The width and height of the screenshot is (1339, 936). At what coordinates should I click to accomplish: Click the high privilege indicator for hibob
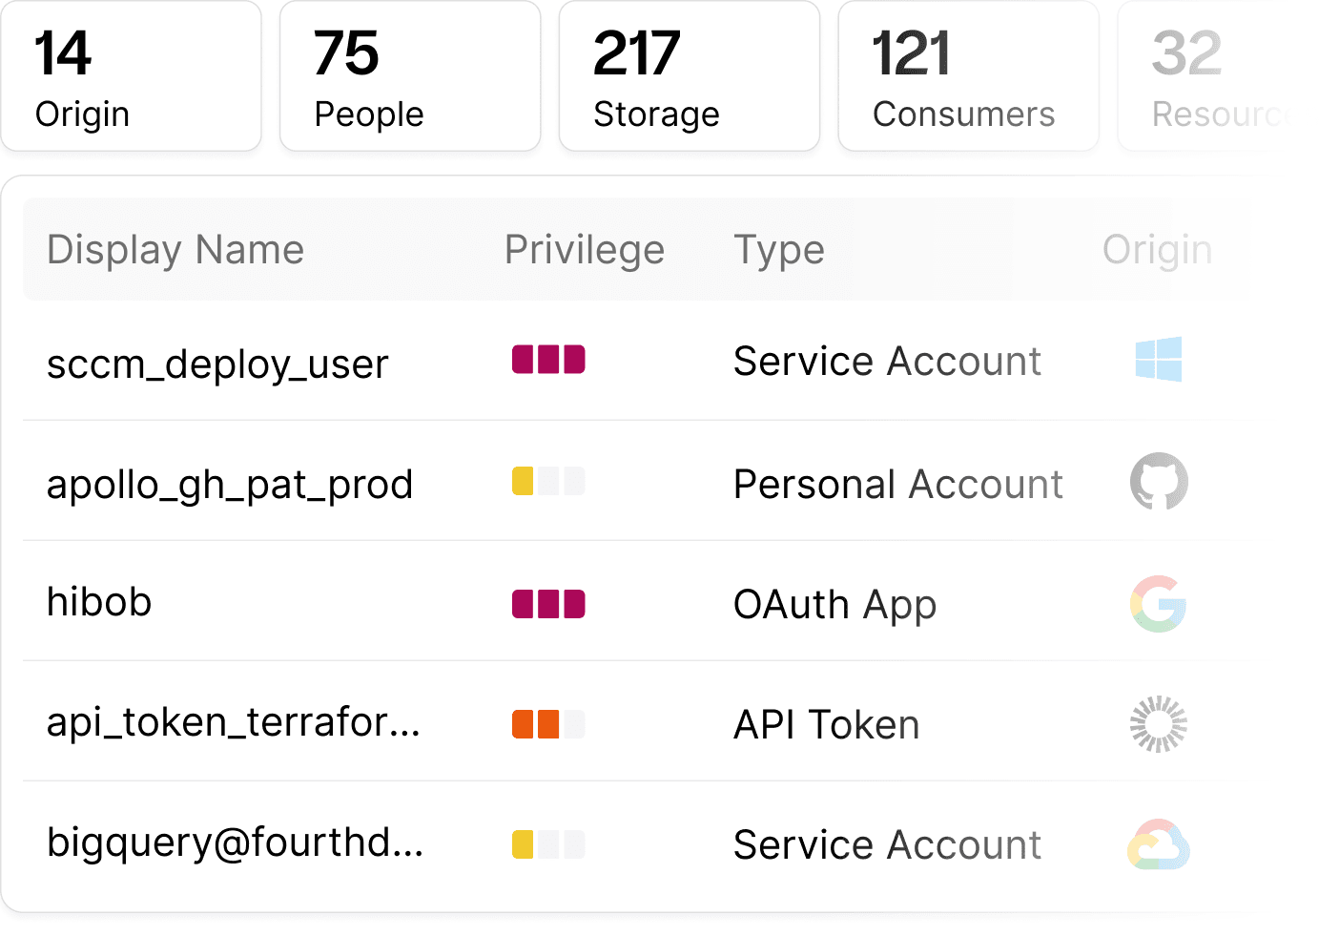click(548, 604)
